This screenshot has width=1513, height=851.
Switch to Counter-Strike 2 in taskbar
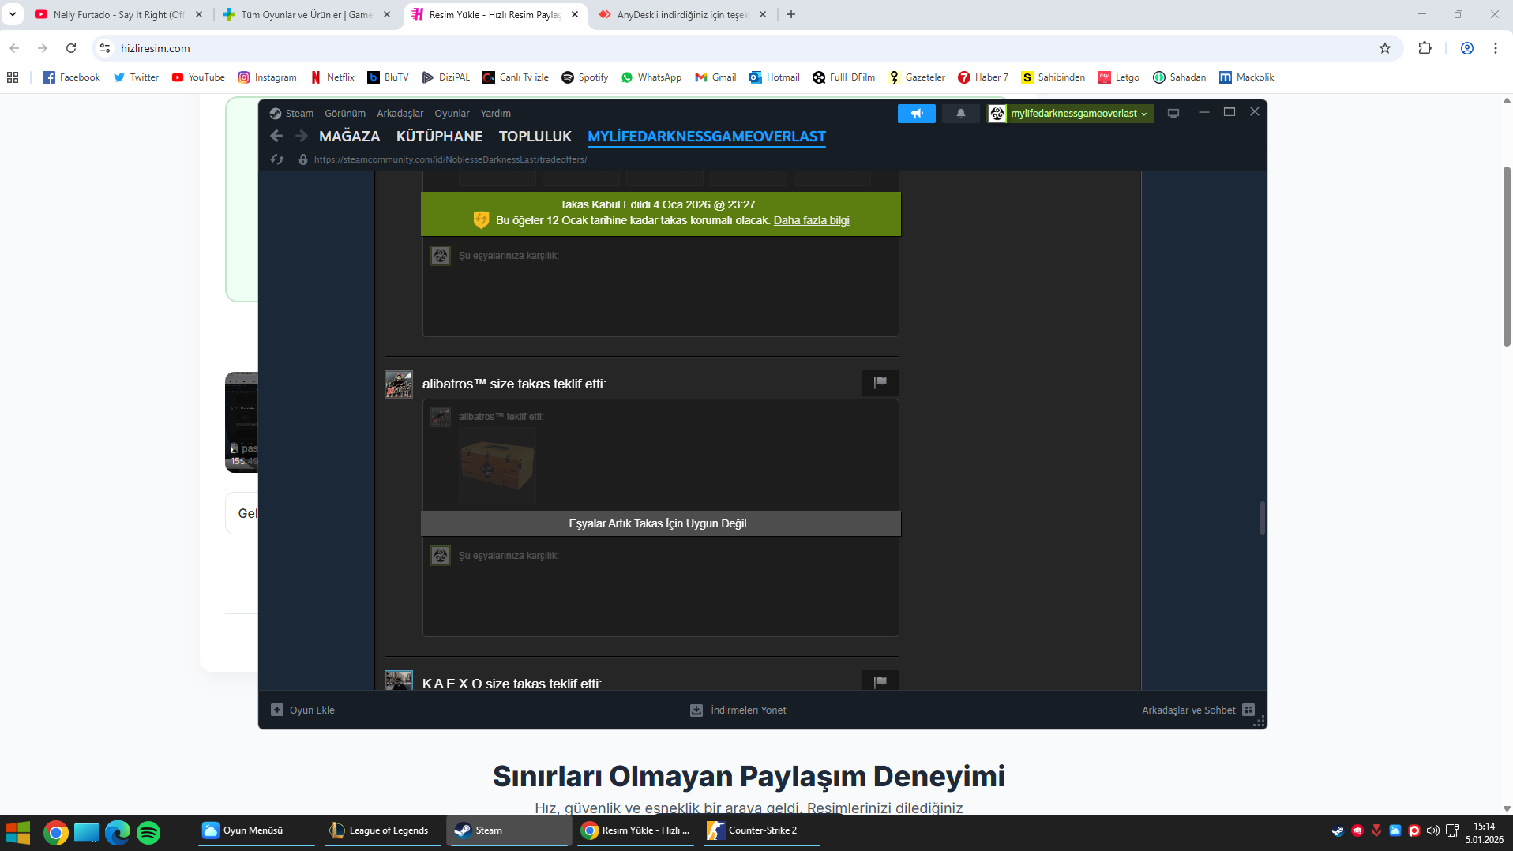761,830
